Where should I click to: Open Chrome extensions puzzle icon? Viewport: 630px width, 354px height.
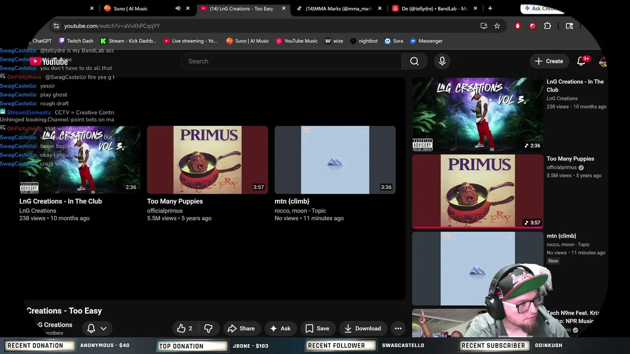[x=547, y=26]
